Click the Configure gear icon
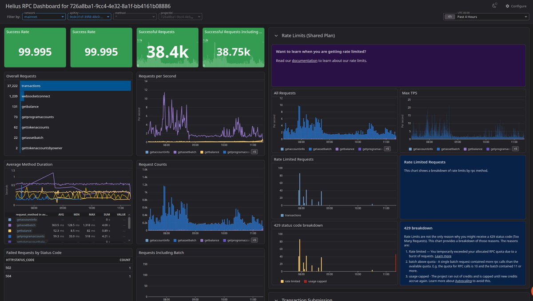Image resolution: width=533 pixels, height=301 pixels. click(x=508, y=6)
